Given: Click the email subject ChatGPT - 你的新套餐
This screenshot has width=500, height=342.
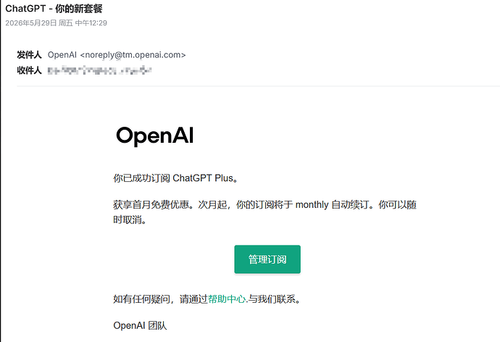Looking at the screenshot, I should (54, 9).
